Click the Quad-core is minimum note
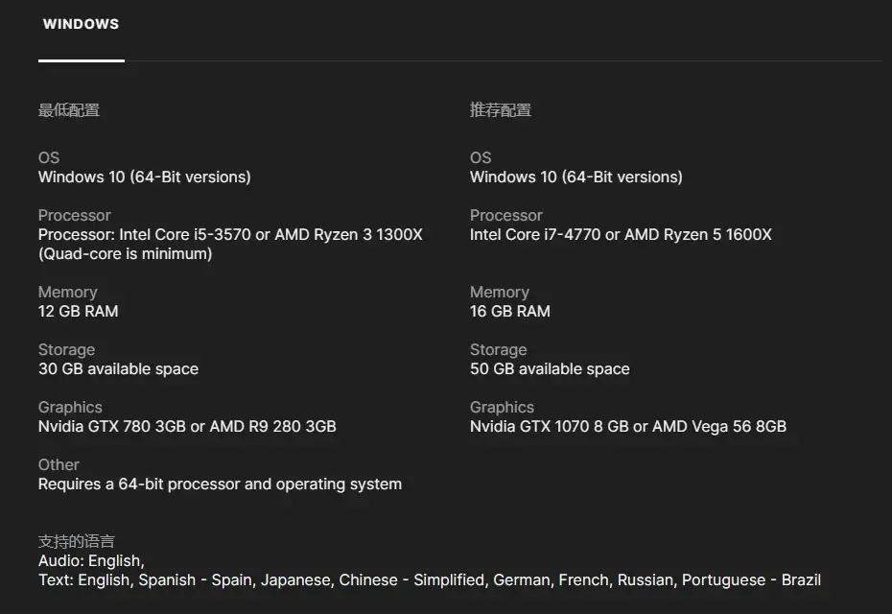 coord(125,253)
